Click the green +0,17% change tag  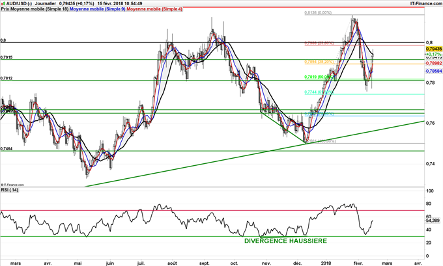[x=434, y=54]
